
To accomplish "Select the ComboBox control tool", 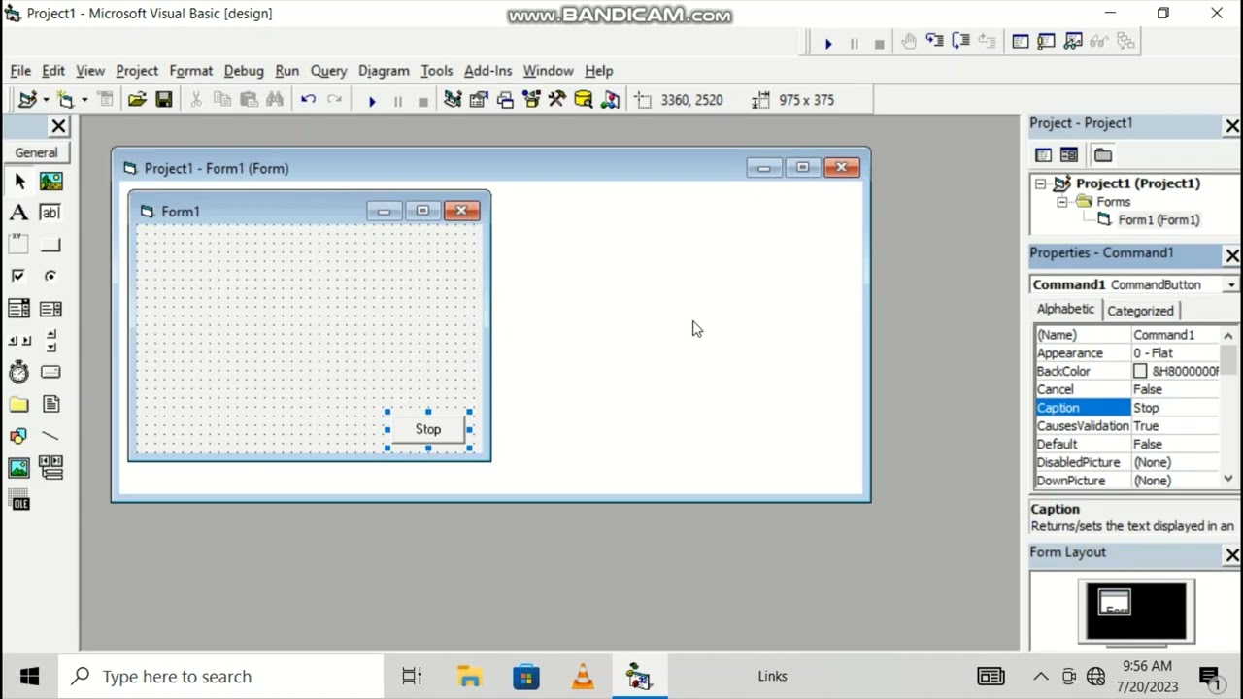I will [x=18, y=309].
